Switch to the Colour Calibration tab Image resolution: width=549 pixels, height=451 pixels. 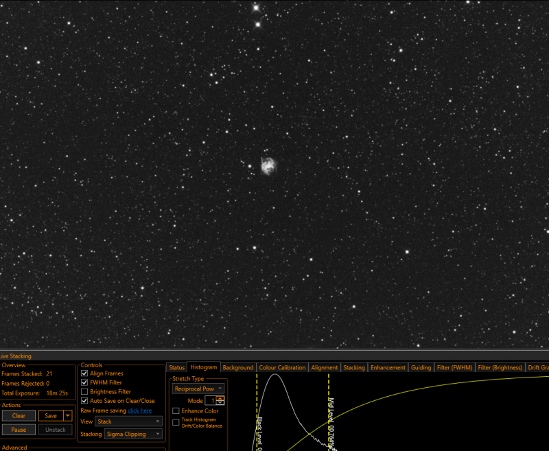(x=282, y=368)
